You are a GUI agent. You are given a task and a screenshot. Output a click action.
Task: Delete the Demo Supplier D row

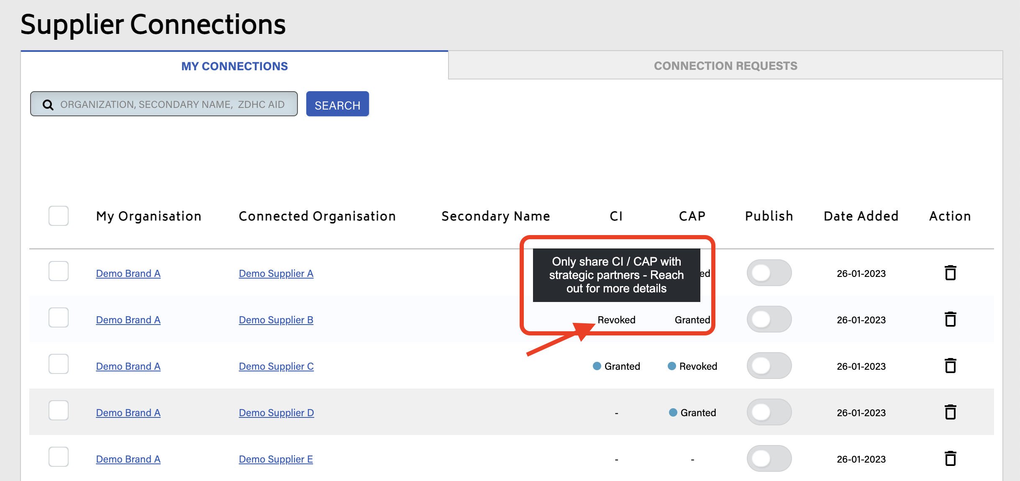tap(951, 412)
